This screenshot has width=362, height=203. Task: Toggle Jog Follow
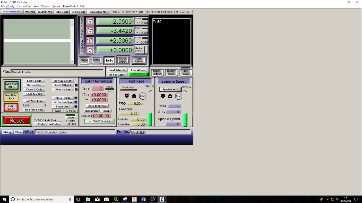tap(186, 72)
